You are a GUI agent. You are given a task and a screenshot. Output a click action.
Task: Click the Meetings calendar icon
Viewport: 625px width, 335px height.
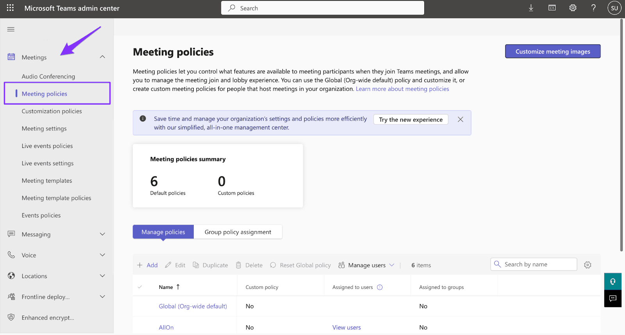[11, 57]
